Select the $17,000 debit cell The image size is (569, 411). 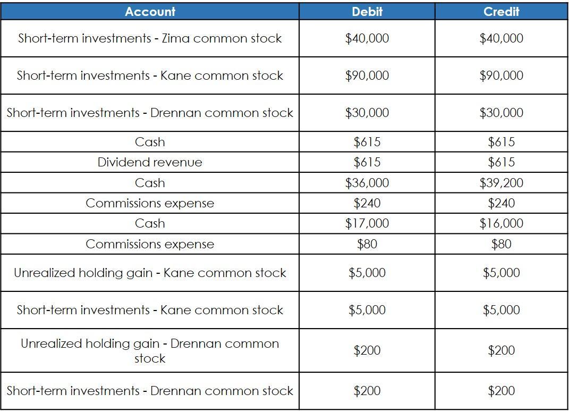pyautogui.click(x=367, y=223)
